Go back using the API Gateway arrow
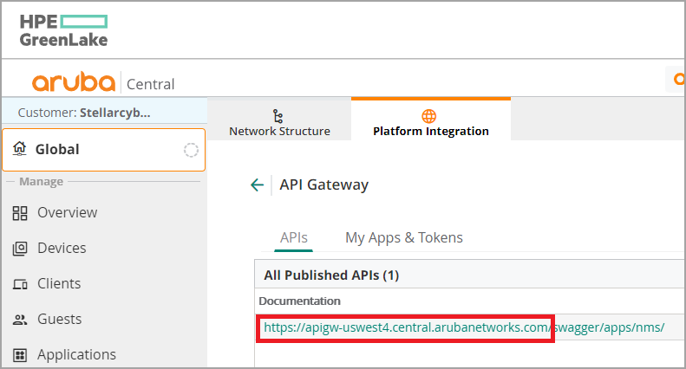Image resolution: width=686 pixels, height=369 pixels. point(257,184)
